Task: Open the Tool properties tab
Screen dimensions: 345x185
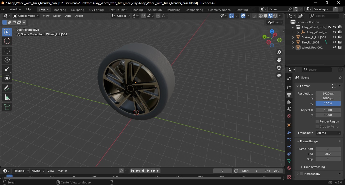Action: 289,79
